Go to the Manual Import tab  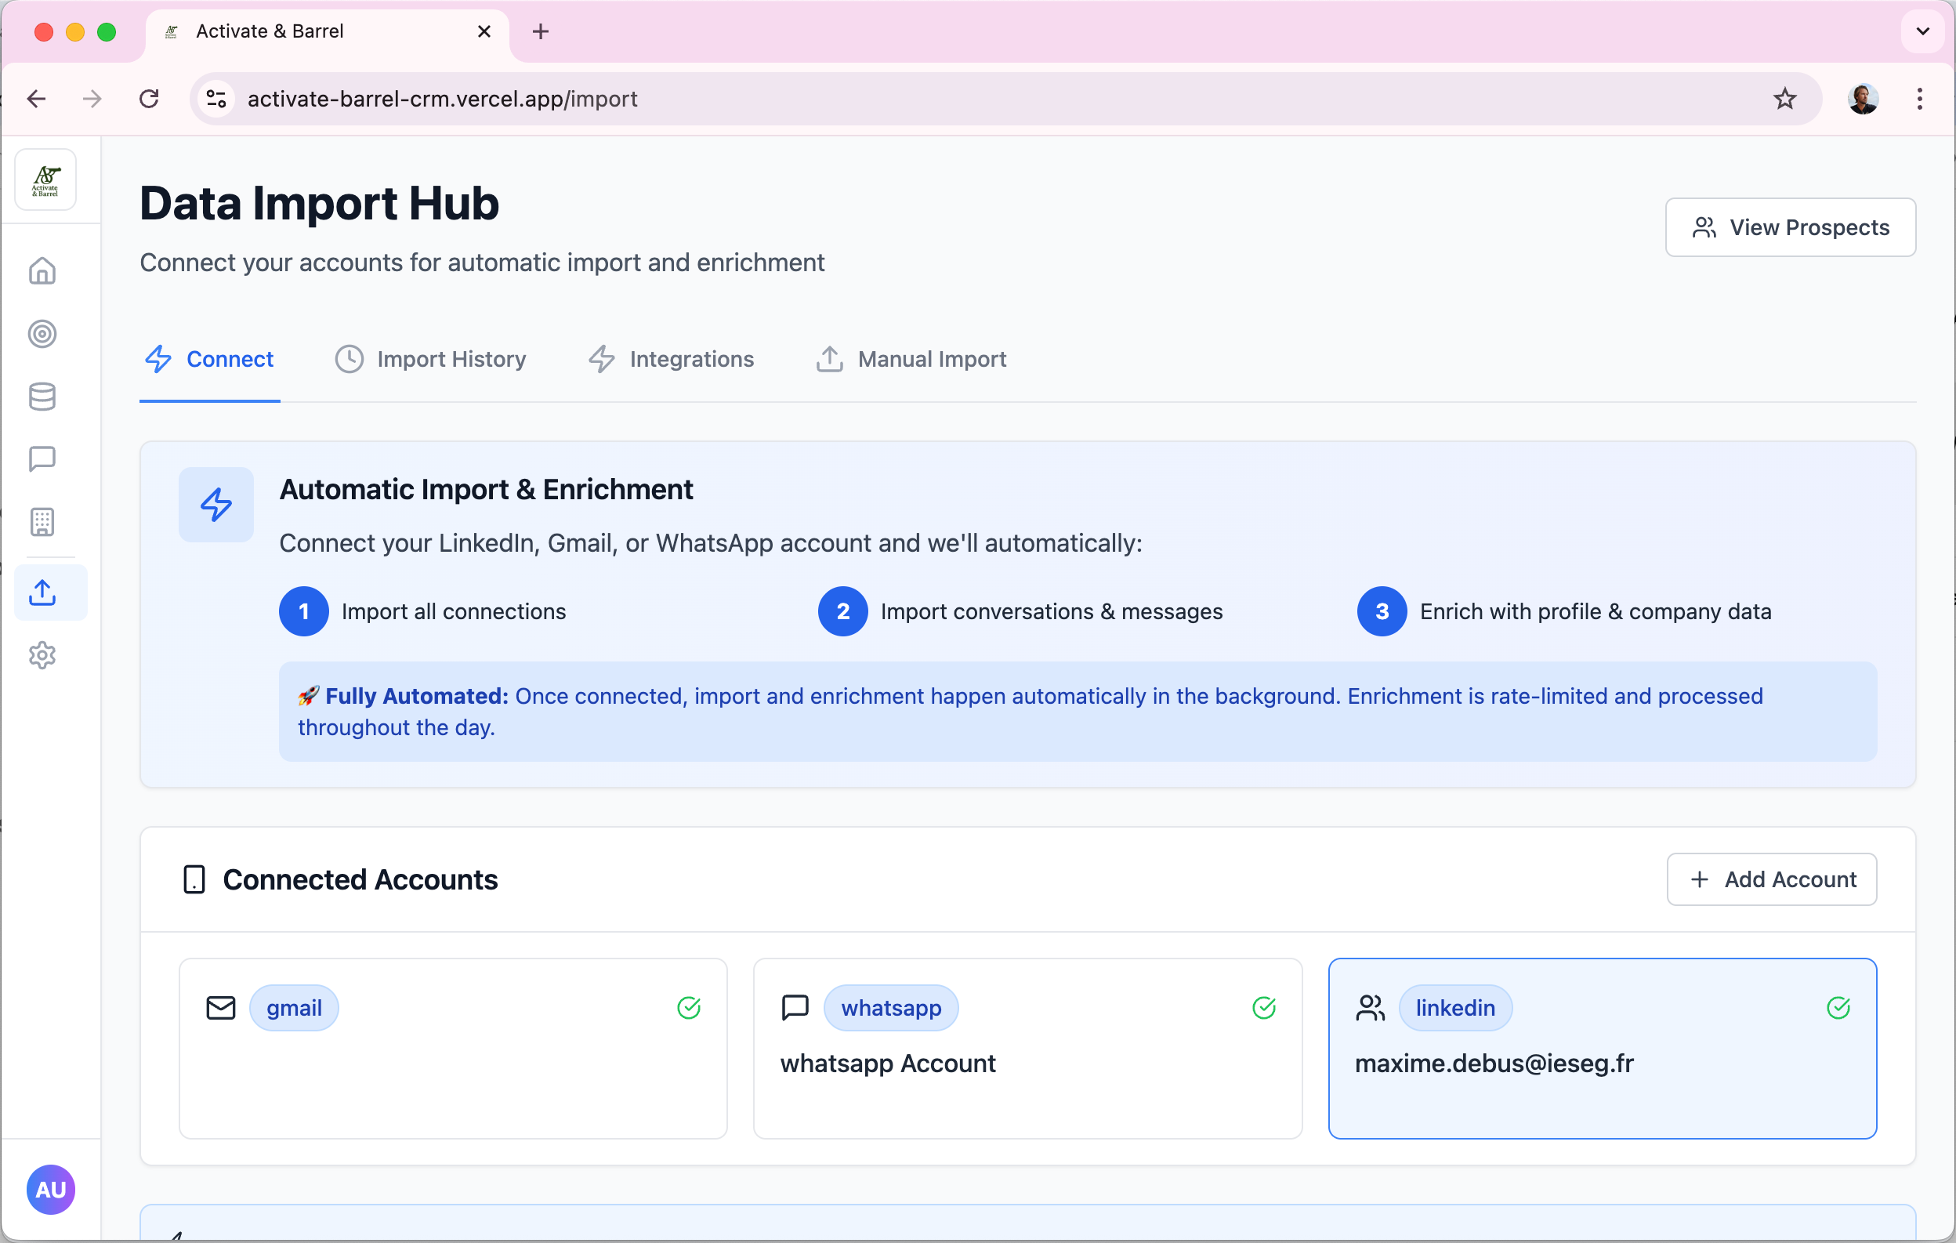tap(911, 359)
